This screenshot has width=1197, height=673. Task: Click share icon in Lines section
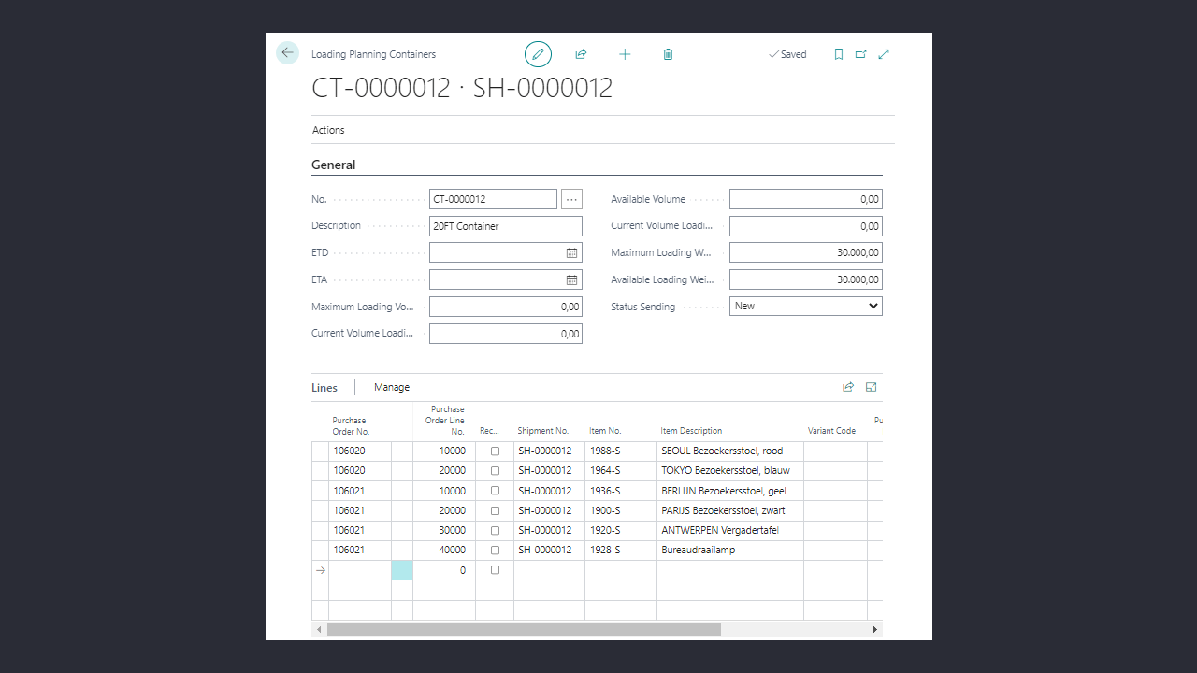pos(848,387)
